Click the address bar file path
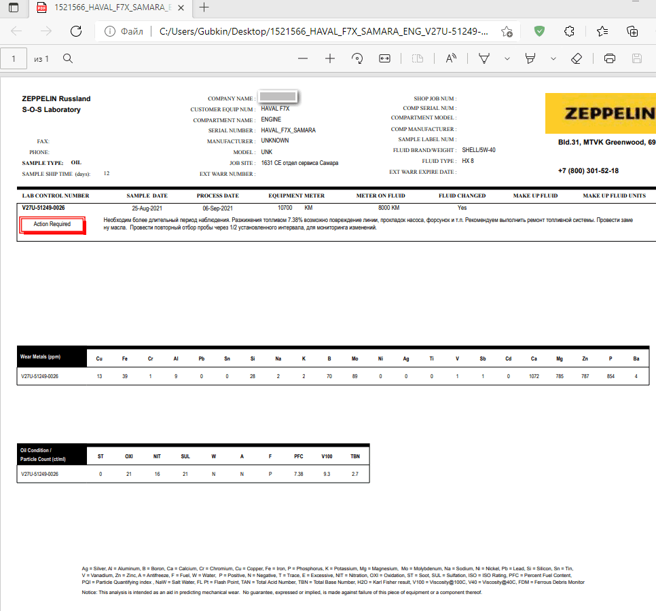 coord(323,31)
